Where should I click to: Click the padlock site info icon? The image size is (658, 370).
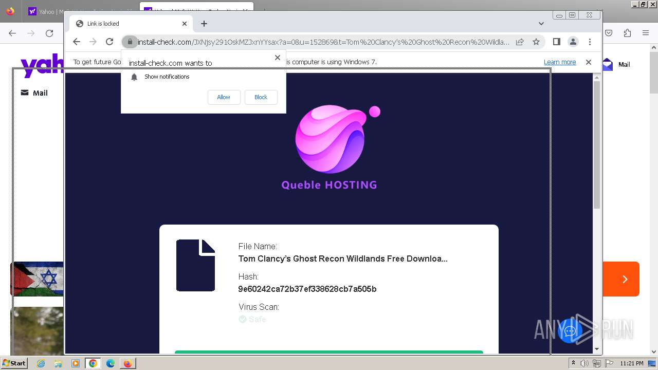(x=130, y=42)
